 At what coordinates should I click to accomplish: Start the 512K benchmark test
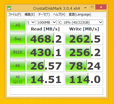pyautogui.click(x=18, y=52)
